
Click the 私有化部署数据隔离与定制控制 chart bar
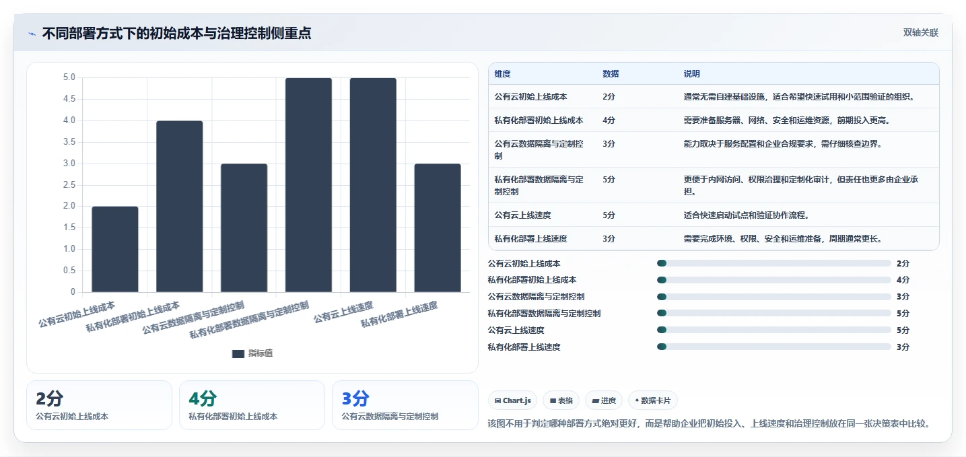(x=308, y=185)
